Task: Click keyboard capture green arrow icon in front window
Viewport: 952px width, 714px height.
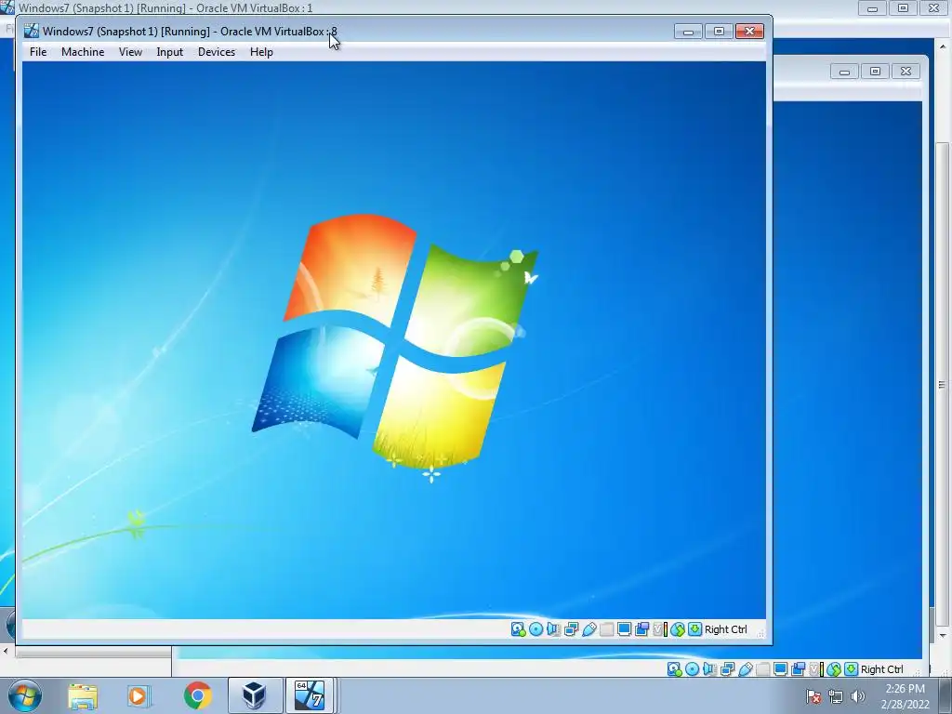Action: pyautogui.click(x=694, y=629)
